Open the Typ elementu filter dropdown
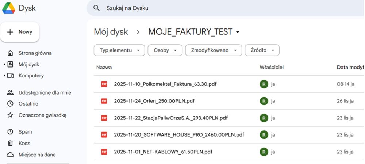365x164 pixels. (x=119, y=50)
